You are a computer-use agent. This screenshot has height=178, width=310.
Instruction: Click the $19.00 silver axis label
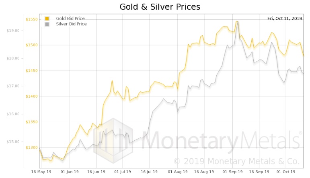(x=13, y=31)
